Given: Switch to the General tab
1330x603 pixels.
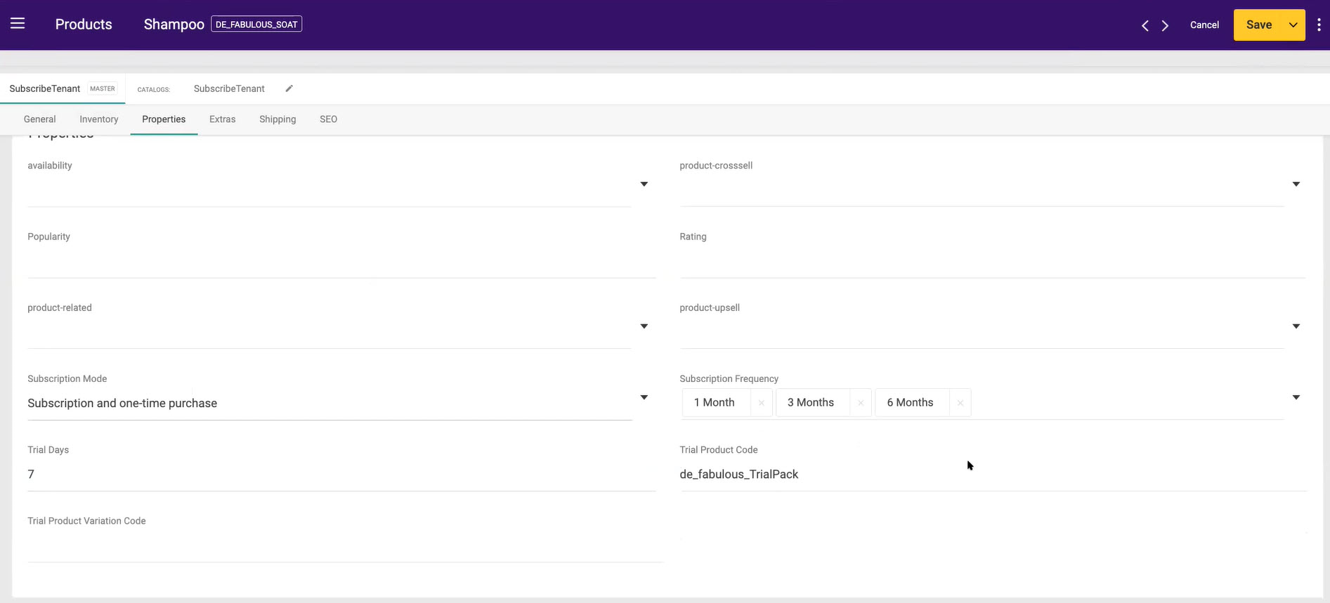Looking at the screenshot, I should 39,119.
